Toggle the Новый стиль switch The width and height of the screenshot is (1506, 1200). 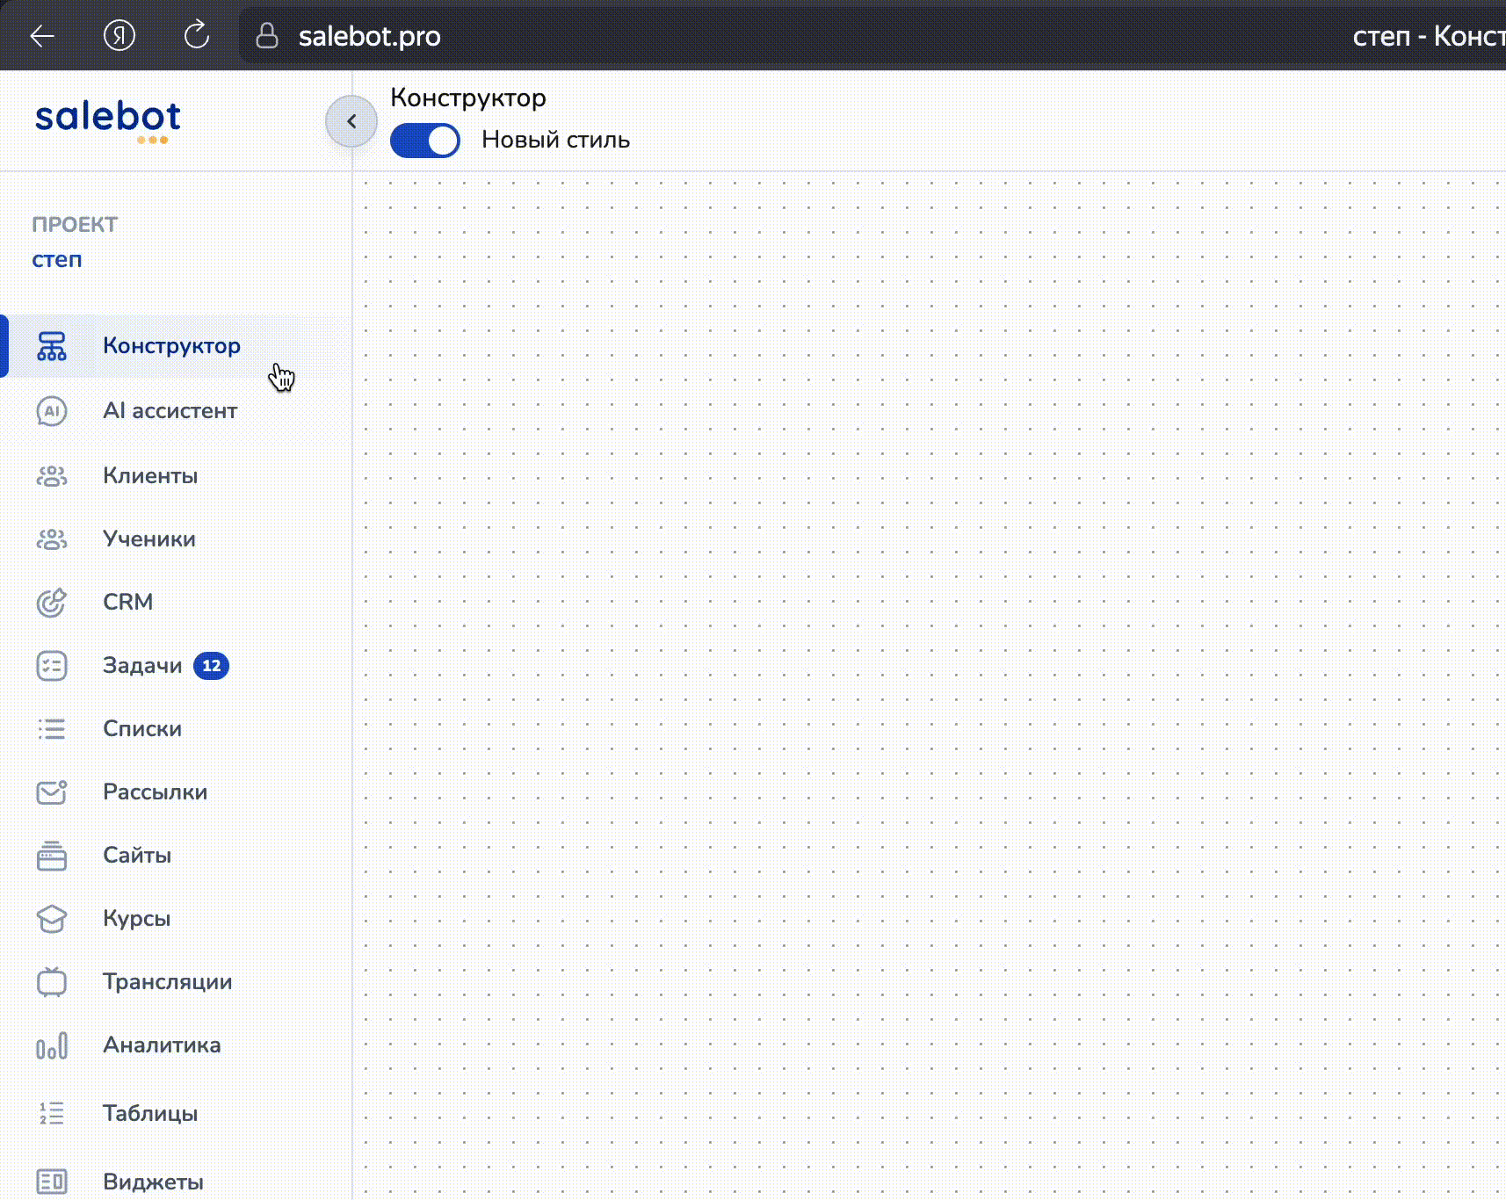point(425,141)
